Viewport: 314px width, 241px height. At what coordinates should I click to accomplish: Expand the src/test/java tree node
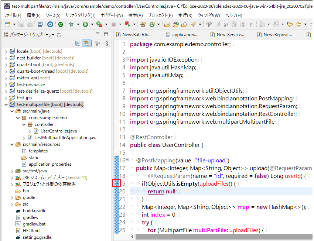tap(11, 171)
